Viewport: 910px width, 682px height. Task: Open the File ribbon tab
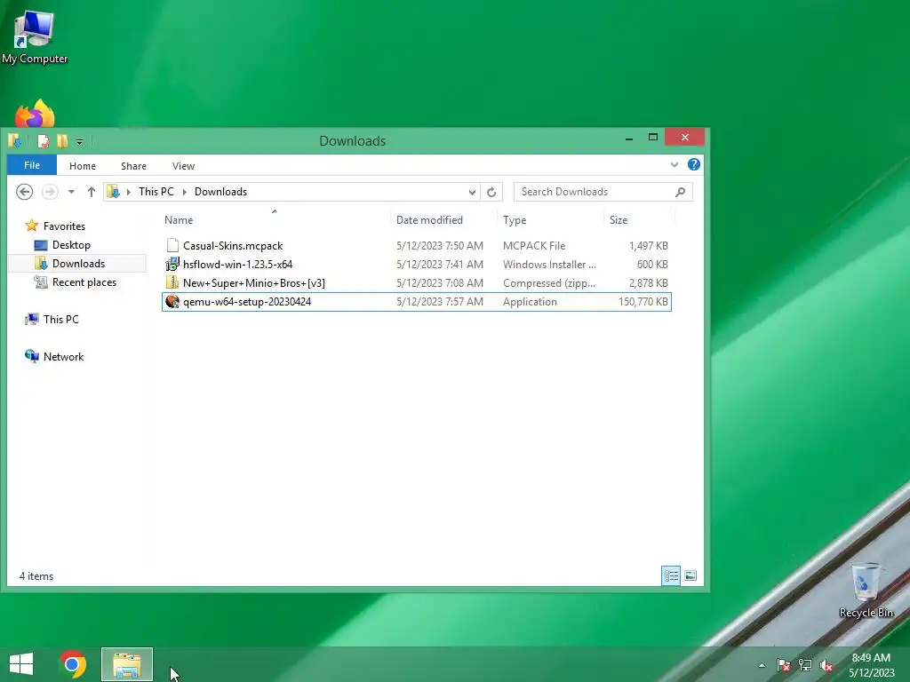(x=32, y=165)
